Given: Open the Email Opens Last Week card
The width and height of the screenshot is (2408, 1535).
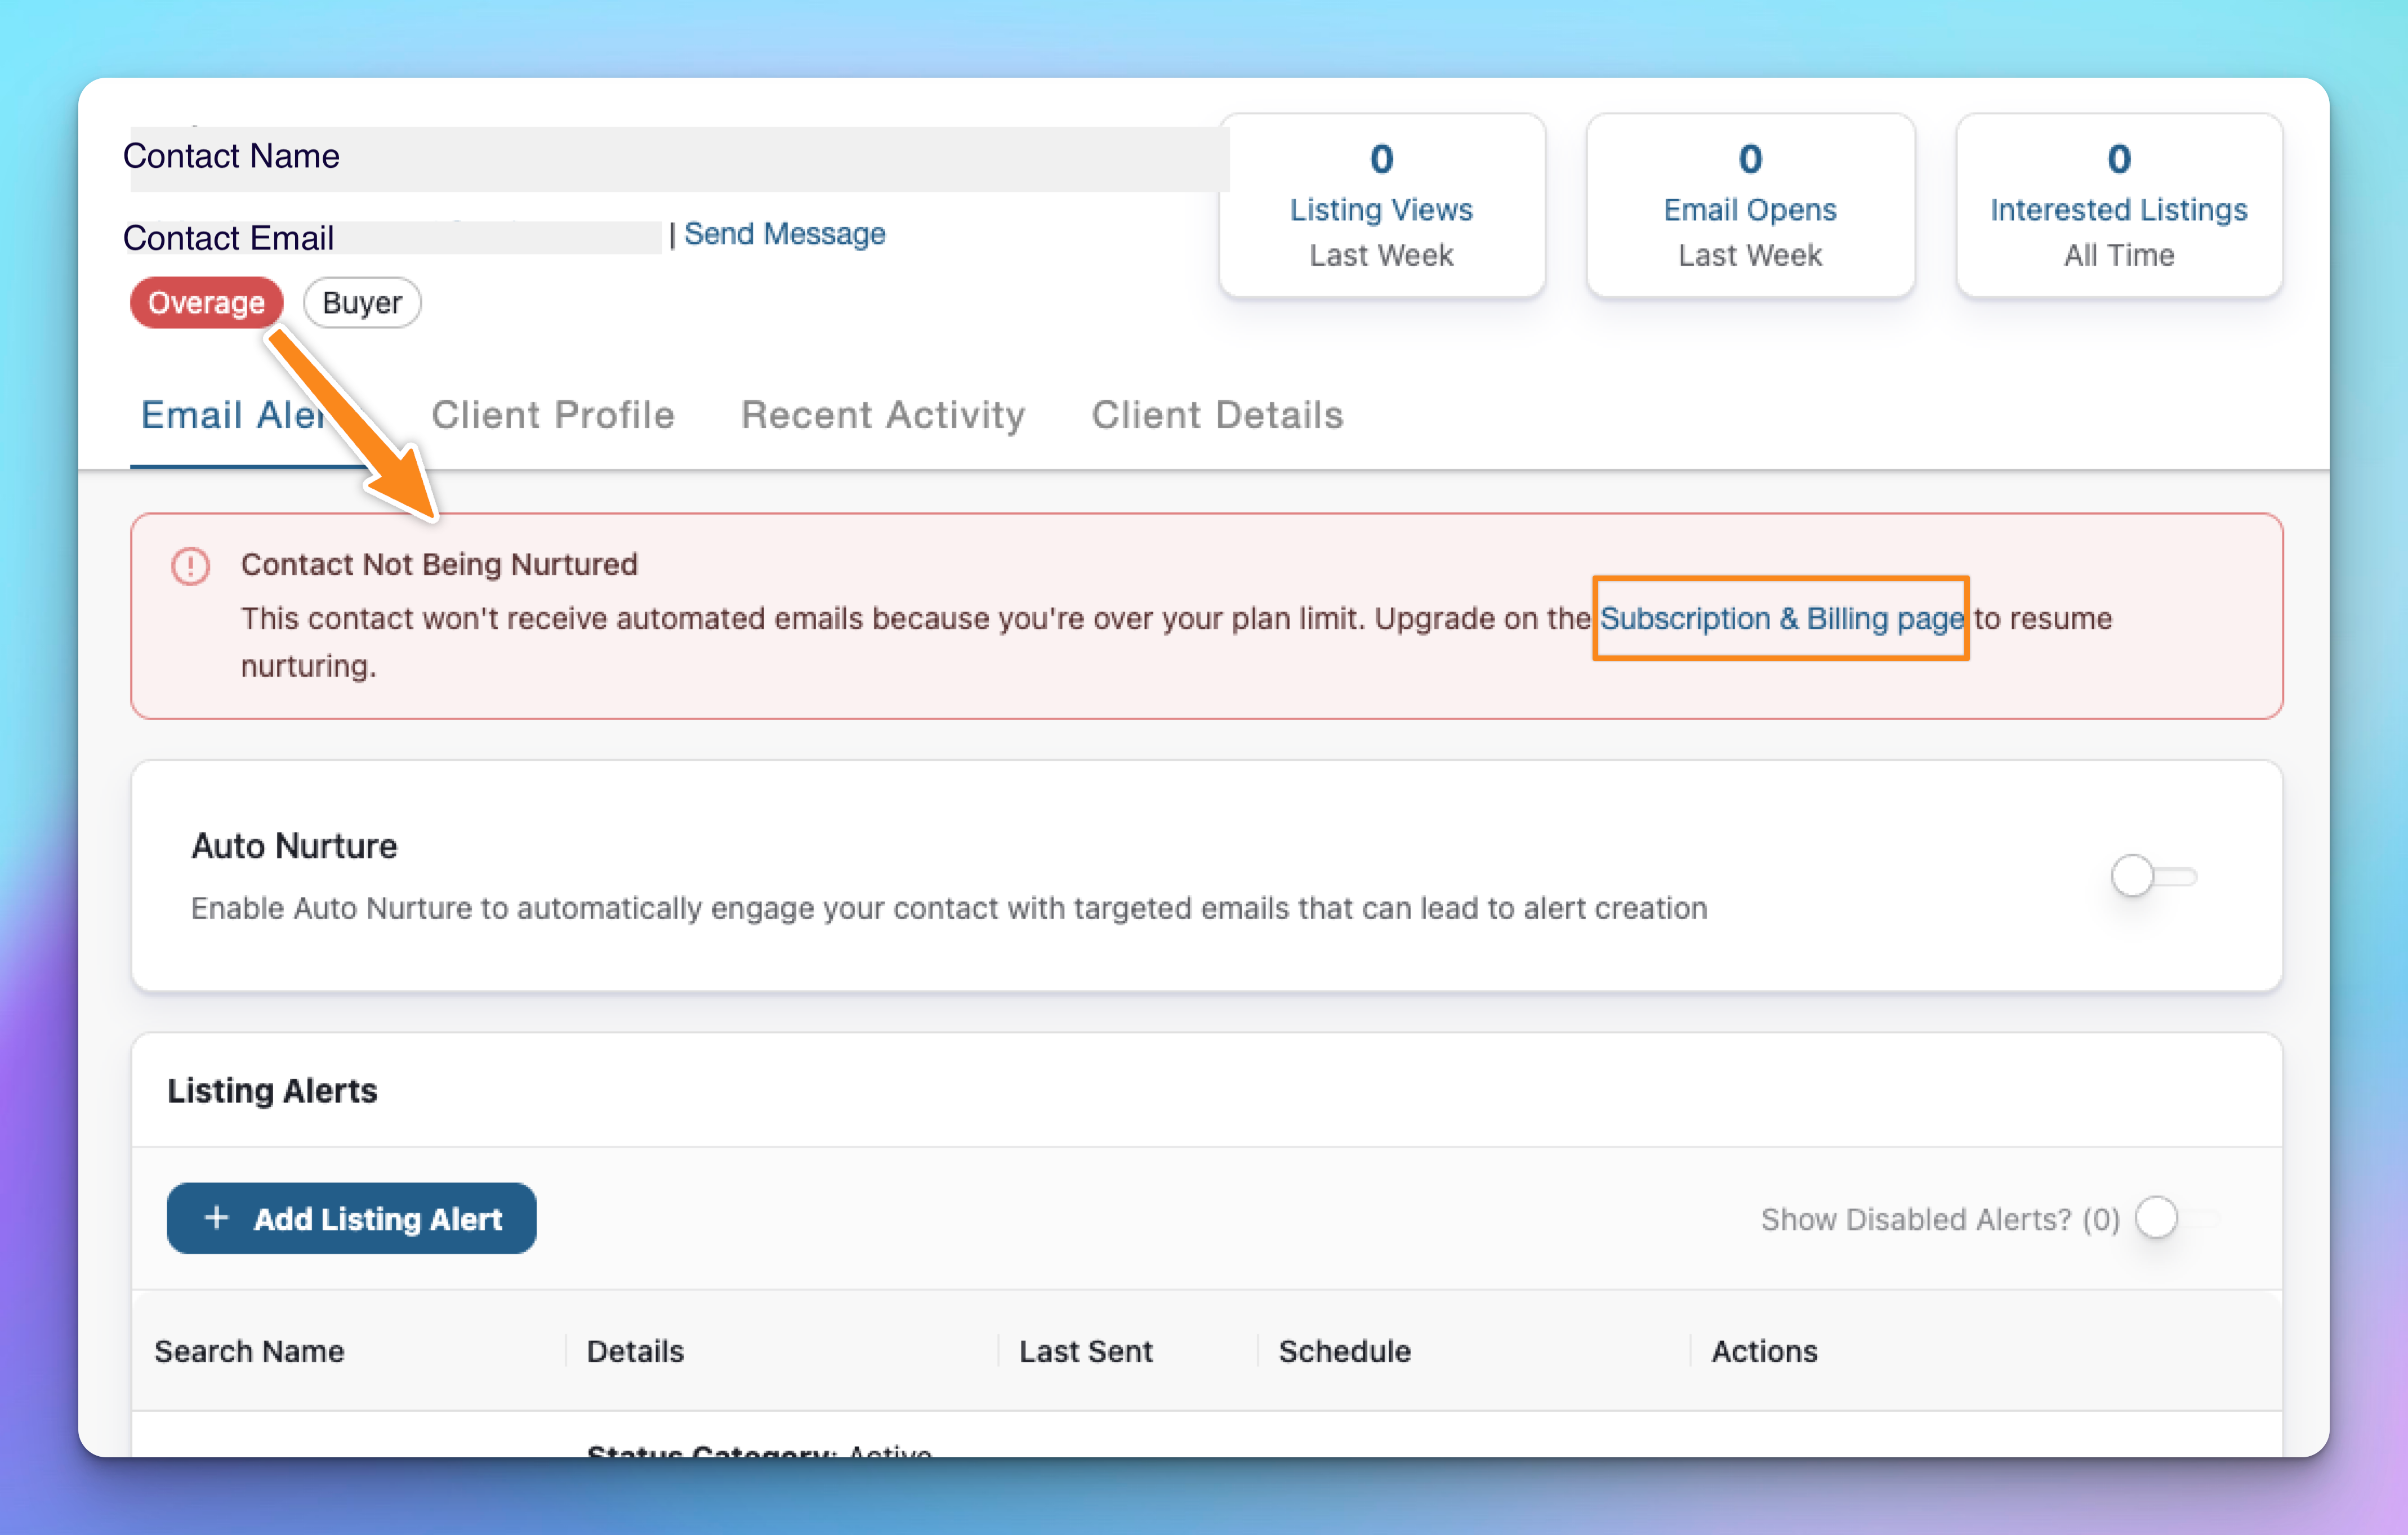Looking at the screenshot, I should click(1750, 205).
